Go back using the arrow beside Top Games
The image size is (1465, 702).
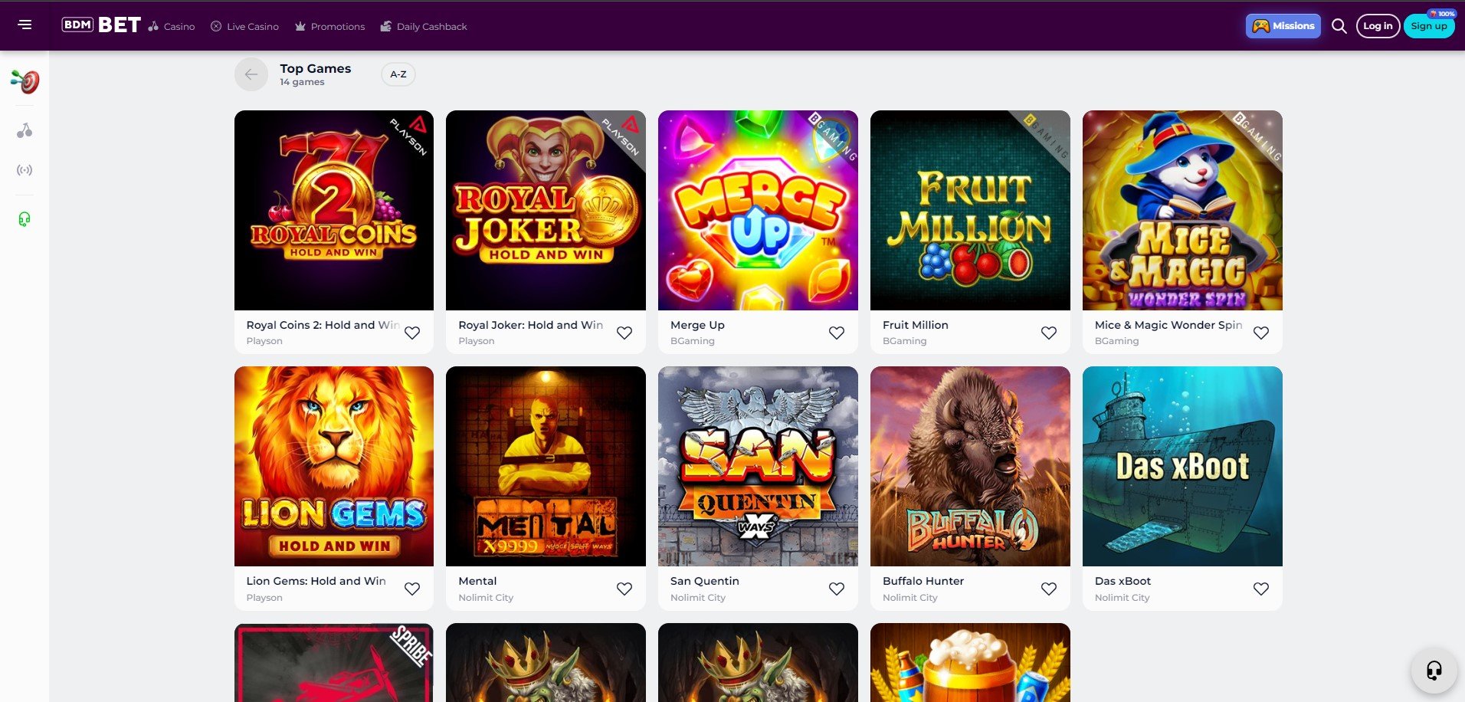coord(251,74)
